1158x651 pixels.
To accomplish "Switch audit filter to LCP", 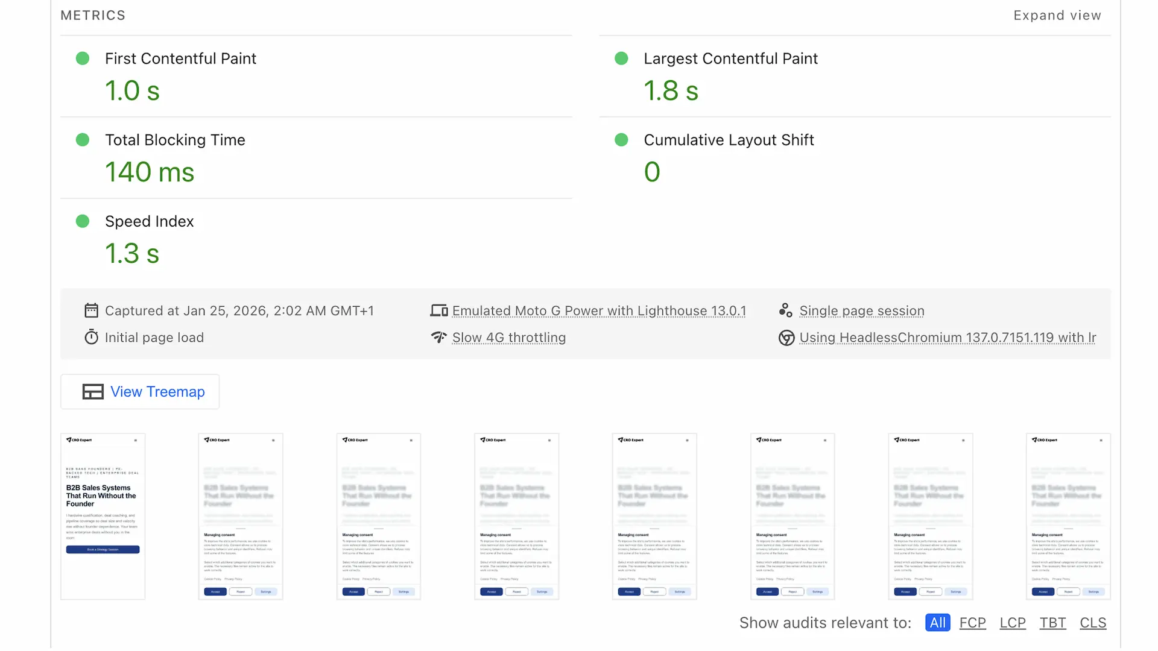I will (x=1013, y=623).
